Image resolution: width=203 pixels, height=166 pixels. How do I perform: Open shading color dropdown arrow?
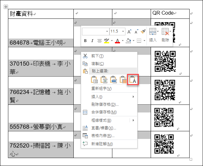pyautogui.click(x=133, y=41)
